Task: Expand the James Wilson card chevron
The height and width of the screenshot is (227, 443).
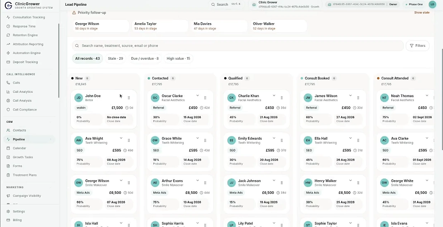Action: tap(351, 96)
